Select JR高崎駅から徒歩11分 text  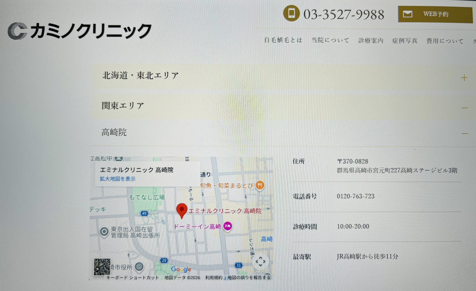367,256
